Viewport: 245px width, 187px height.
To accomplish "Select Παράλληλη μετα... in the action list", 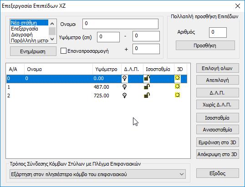I will (30, 40).
